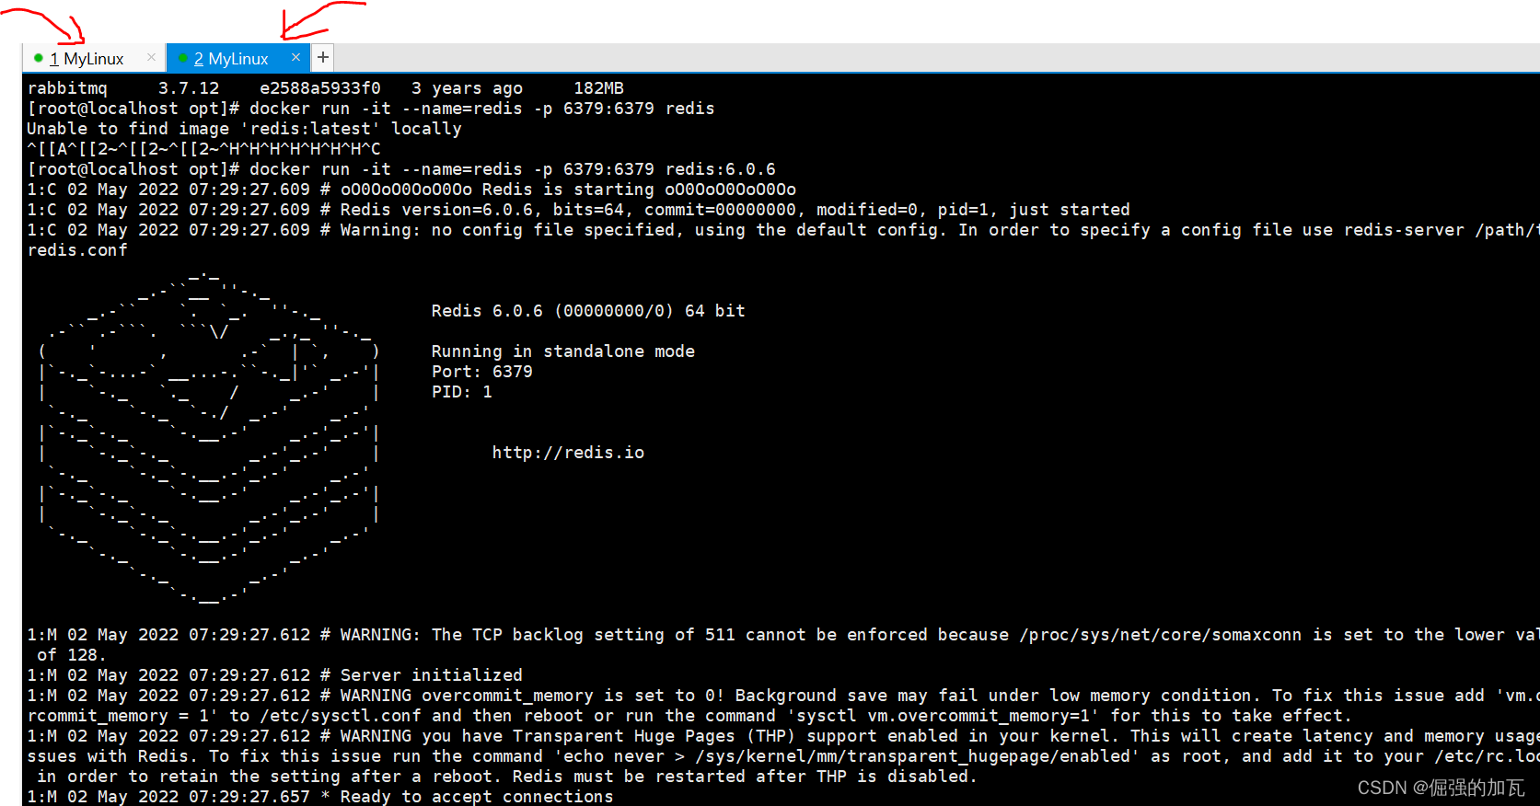Select the 2 MyLinux tab
This screenshot has height=806, width=1540.
tap(237, 58)
